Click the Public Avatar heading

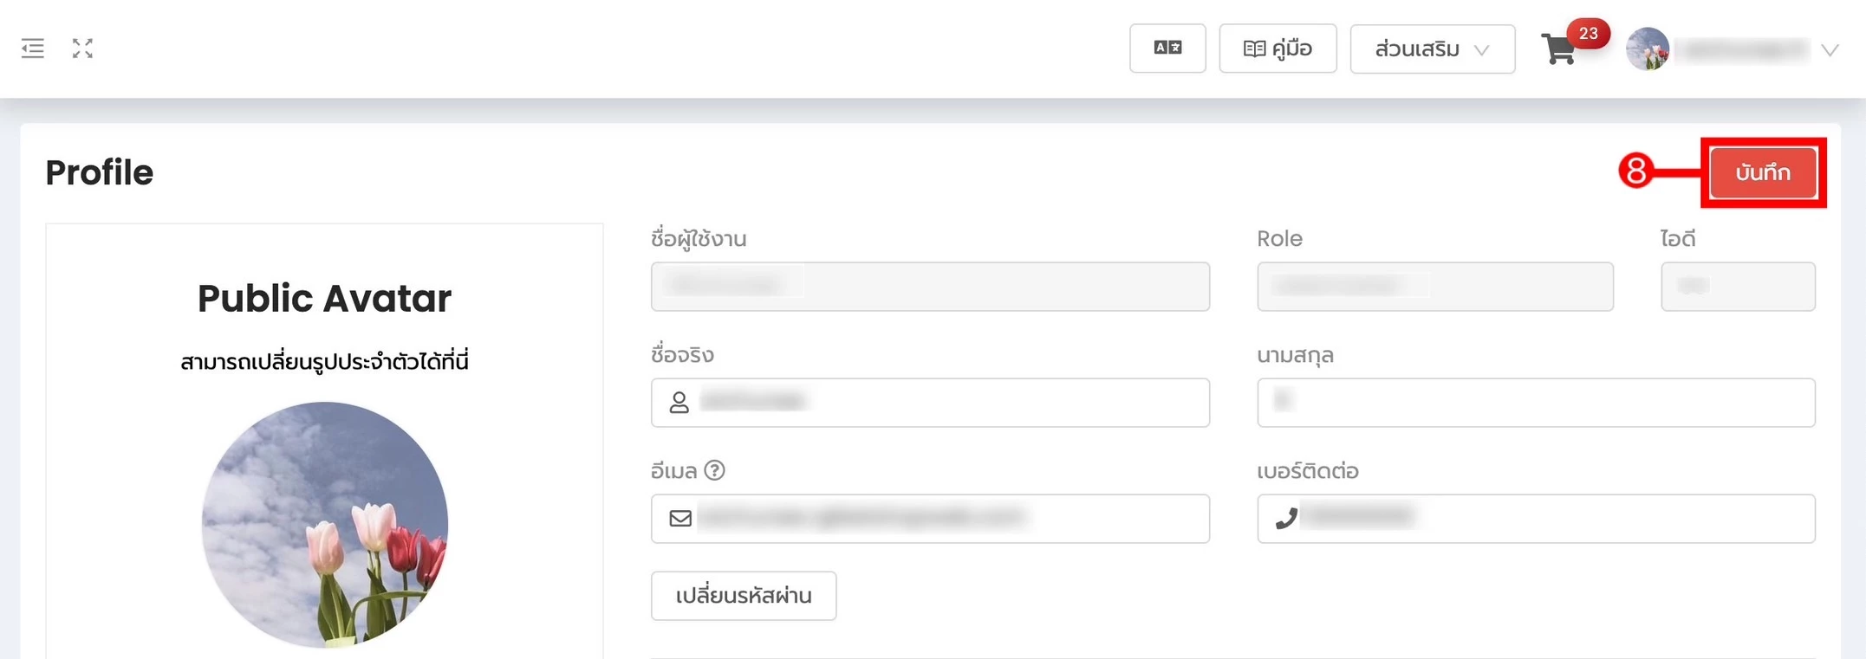[324, 299]
